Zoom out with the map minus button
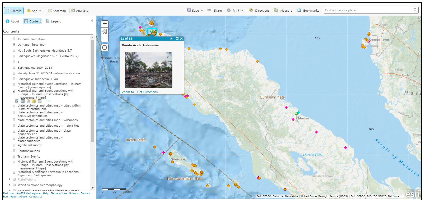 [105, 38]
